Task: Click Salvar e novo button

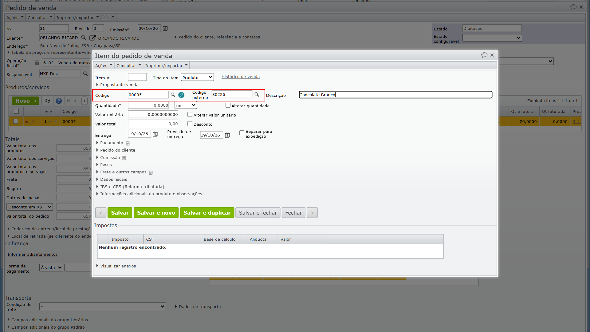Action: (x=156, y=213)
